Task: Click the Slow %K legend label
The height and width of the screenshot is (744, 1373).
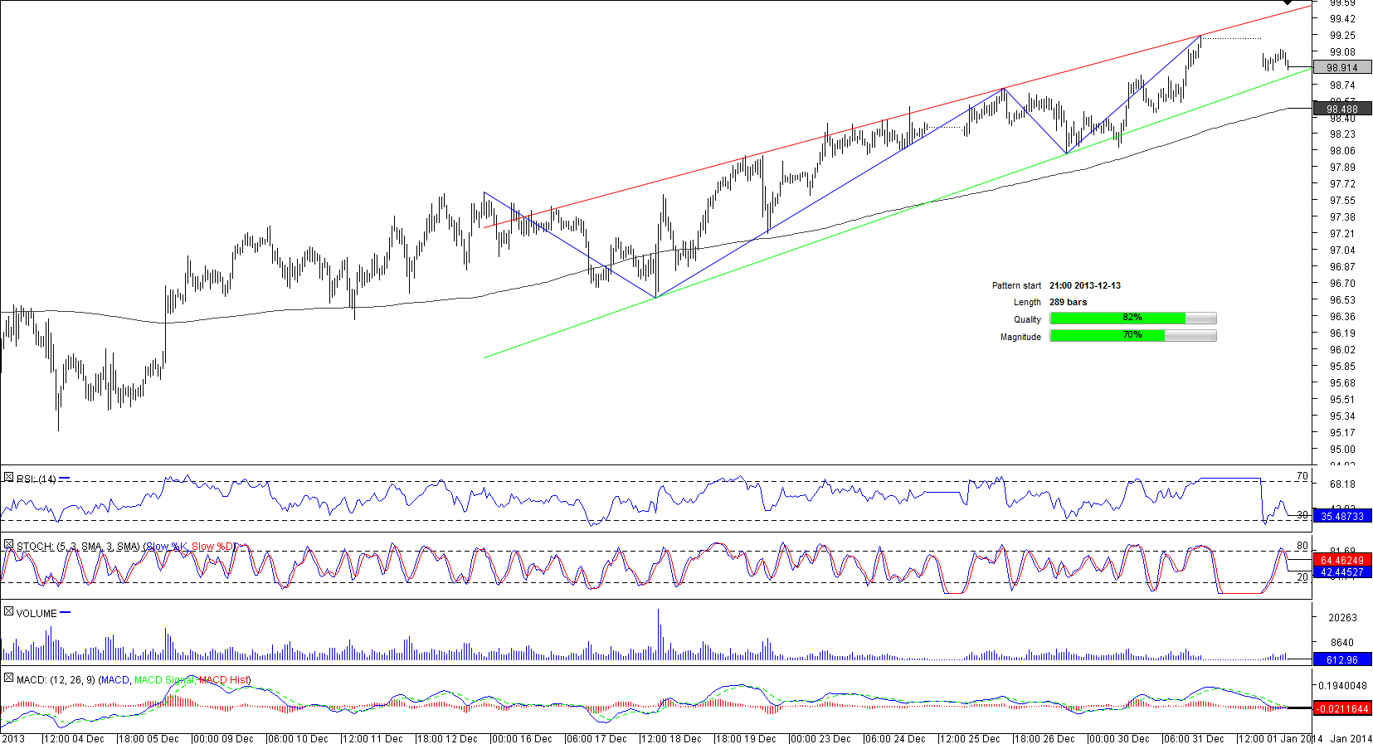Action: pyautogui.click(x=167, y=547)
